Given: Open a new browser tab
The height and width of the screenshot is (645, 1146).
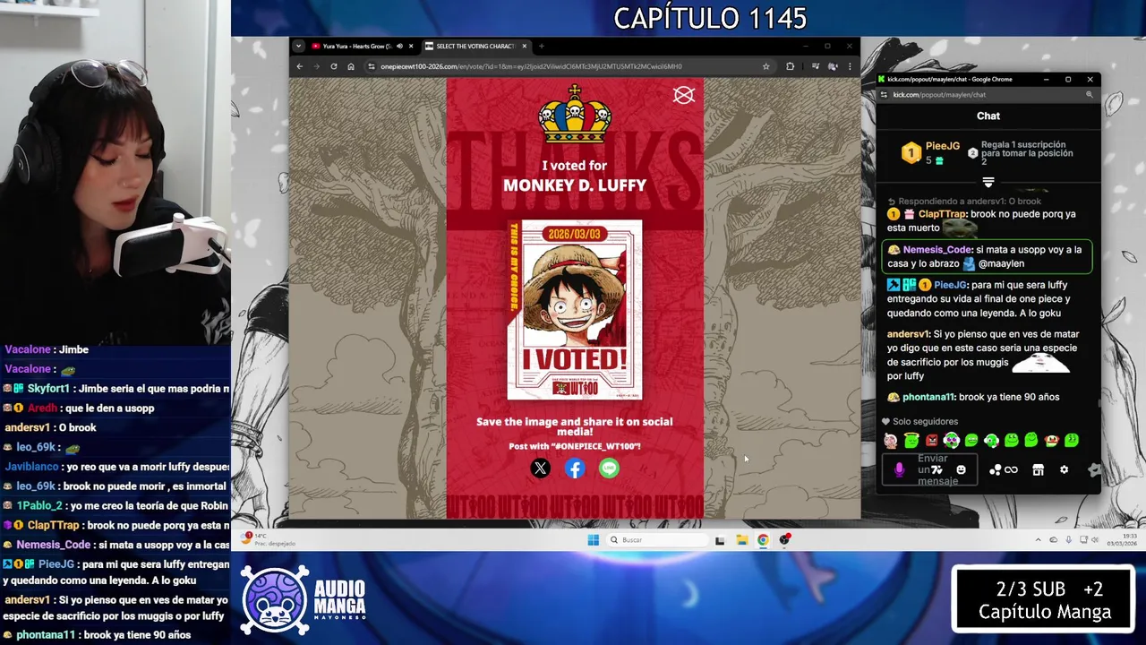Looking at the screenshot, I should click(x=541, y=46).
